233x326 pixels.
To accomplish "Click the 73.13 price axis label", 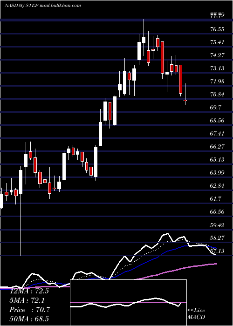I will tap(217, 68).
